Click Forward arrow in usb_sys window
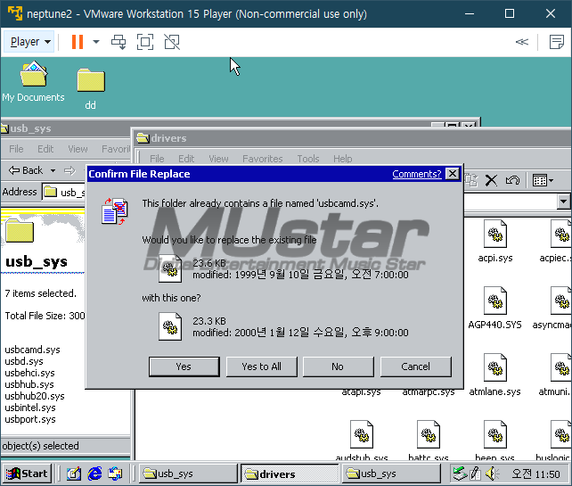The image size is (572, 486). tap(69, 170)
